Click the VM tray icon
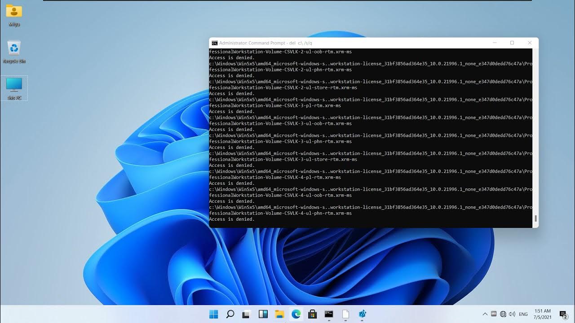Screen dimensions: 575x323 pos(494,314)
